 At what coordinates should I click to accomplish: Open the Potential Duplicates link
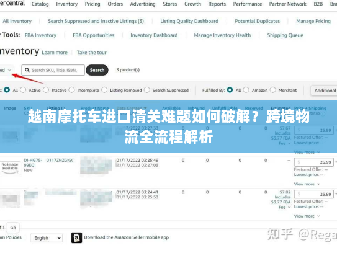258,21
